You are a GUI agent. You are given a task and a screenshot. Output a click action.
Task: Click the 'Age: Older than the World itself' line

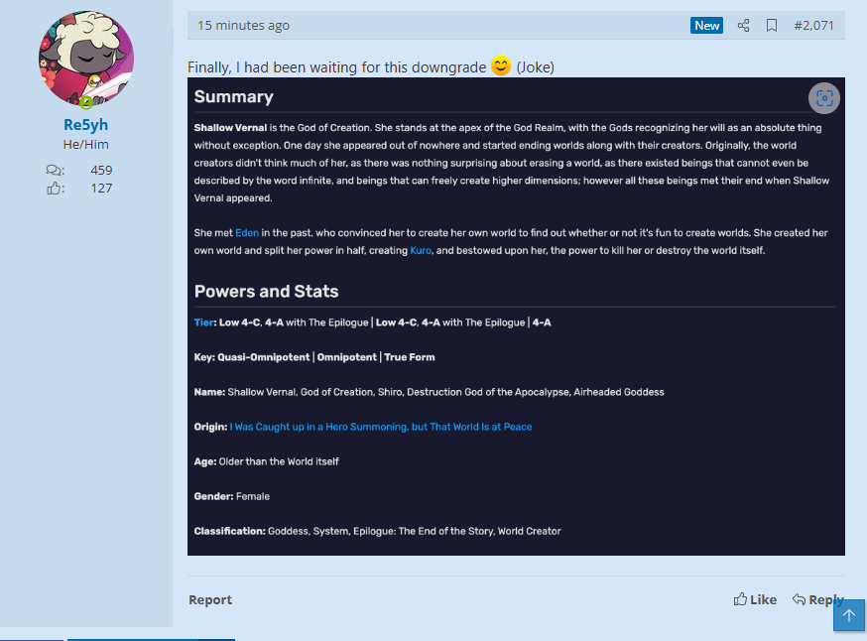pos(266,461)
